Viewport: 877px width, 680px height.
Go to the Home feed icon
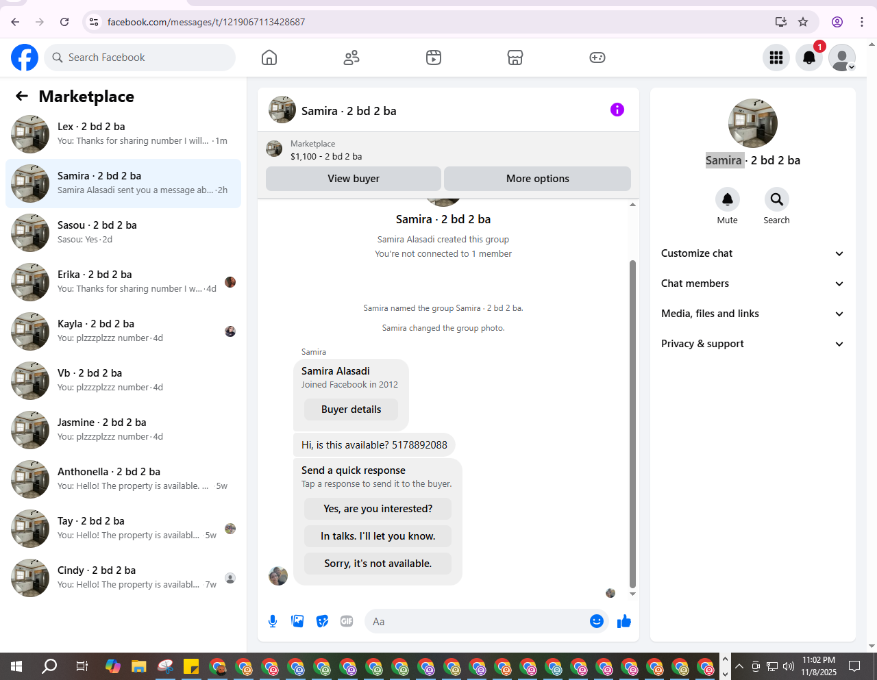click(269, 58)
